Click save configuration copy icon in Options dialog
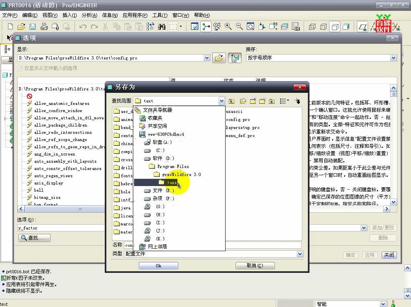The image size is (411, 307). tap(234, 58)
